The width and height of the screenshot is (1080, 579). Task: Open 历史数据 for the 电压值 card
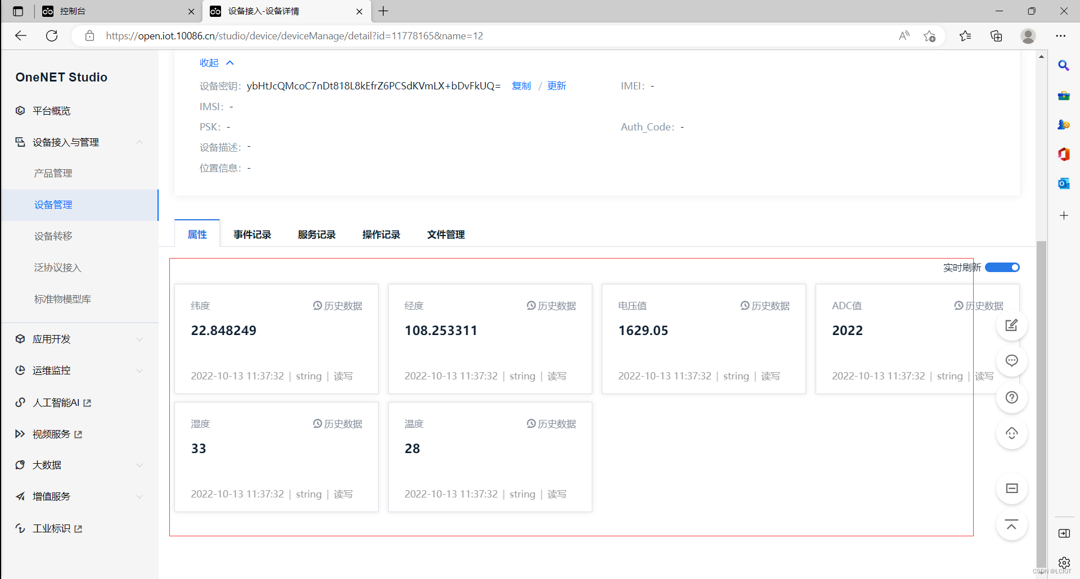pyautogui.click(x=765, y=306)
